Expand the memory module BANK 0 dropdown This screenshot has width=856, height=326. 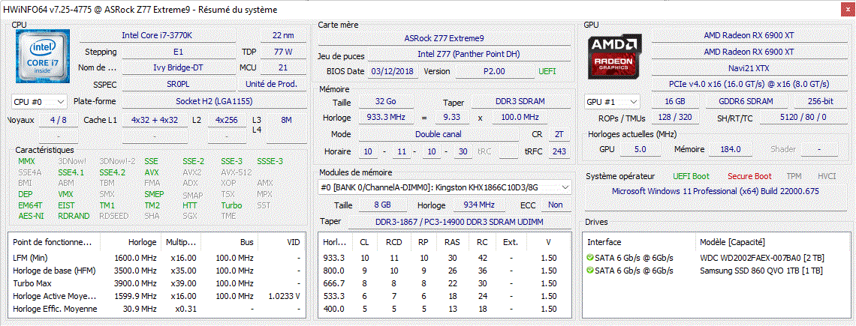click(x=445, y=187)
